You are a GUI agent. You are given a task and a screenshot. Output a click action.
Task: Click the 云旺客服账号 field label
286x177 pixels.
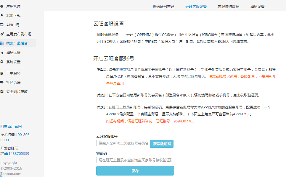click(107, 137)
